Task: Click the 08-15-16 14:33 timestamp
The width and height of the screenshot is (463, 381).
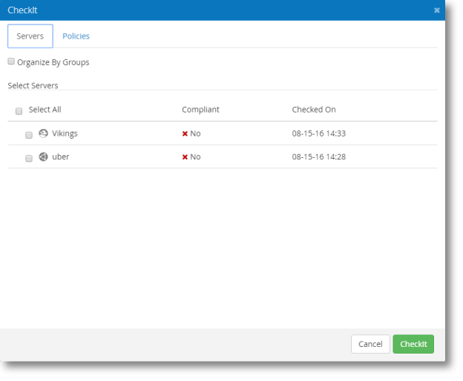Action: [318, 133]
